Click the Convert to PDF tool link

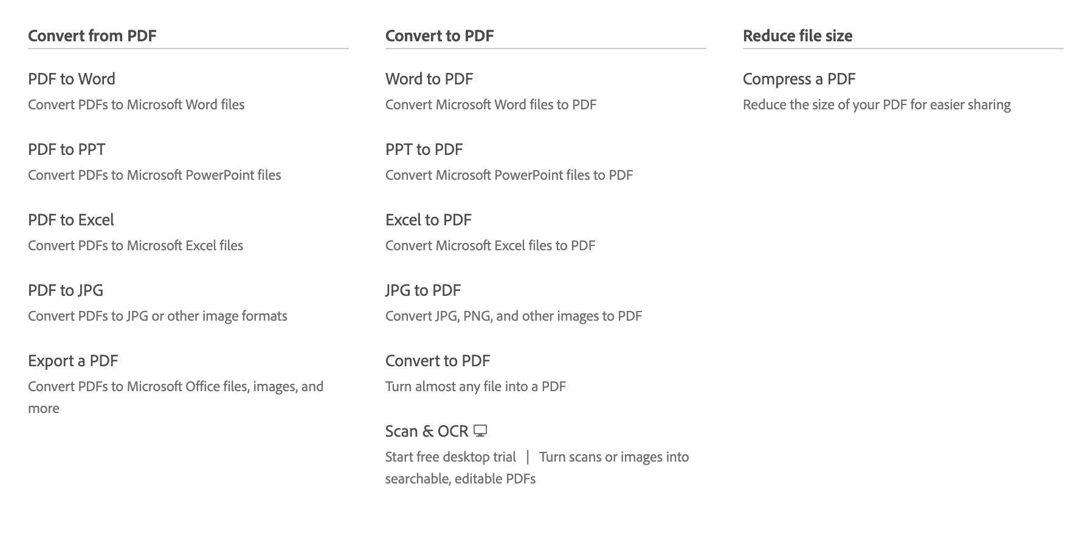[x=438, y=361]
